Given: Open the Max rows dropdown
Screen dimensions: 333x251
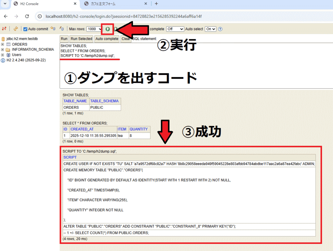Looking at the screenshot, I should point(94,29).
